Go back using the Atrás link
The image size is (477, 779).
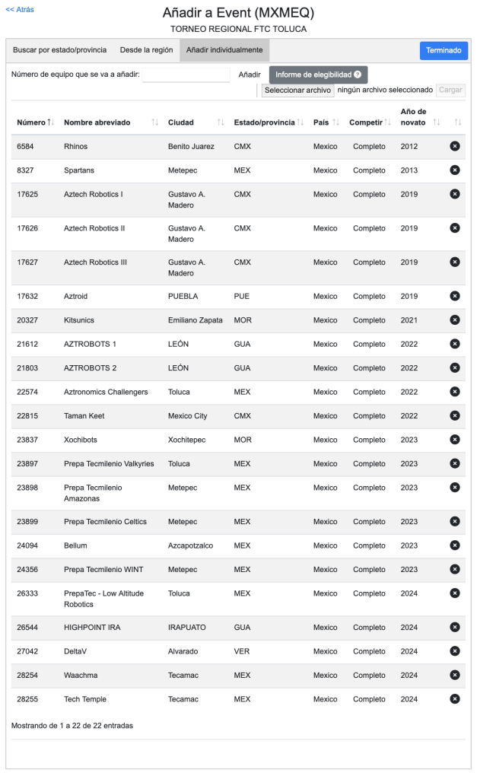click(x=20, y=9)
